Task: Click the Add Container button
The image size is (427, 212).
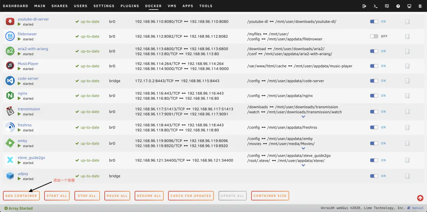Action: [21, 196]
